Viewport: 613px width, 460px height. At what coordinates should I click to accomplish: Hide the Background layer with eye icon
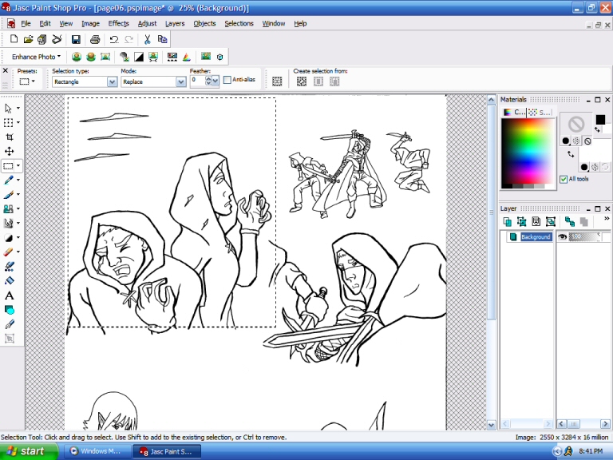coord(562,237)
